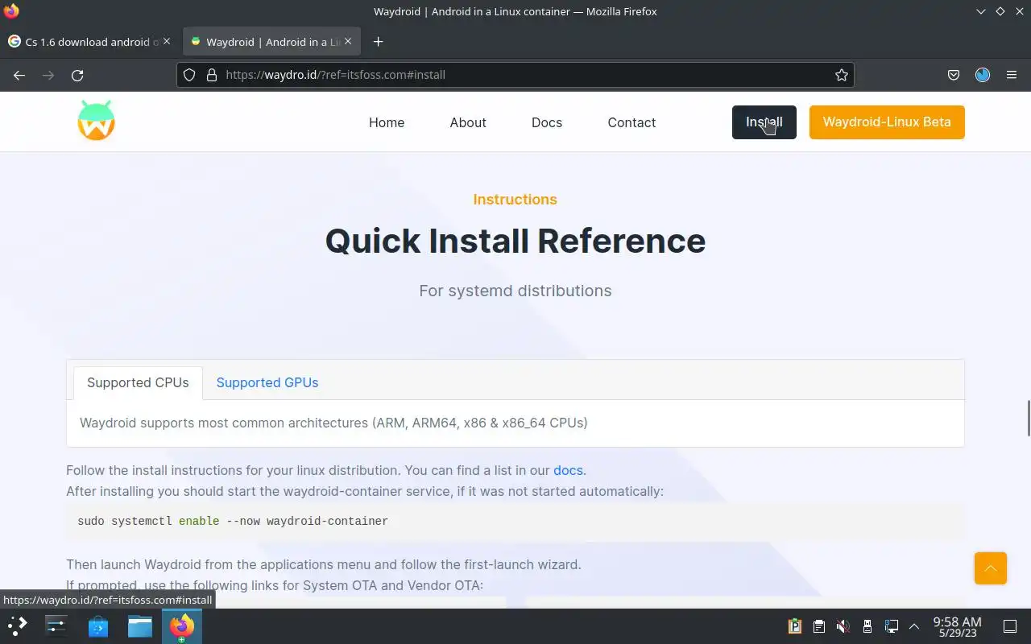Open the Discover software center taskbar icon

pyautogui.click(x=98, y=625)
